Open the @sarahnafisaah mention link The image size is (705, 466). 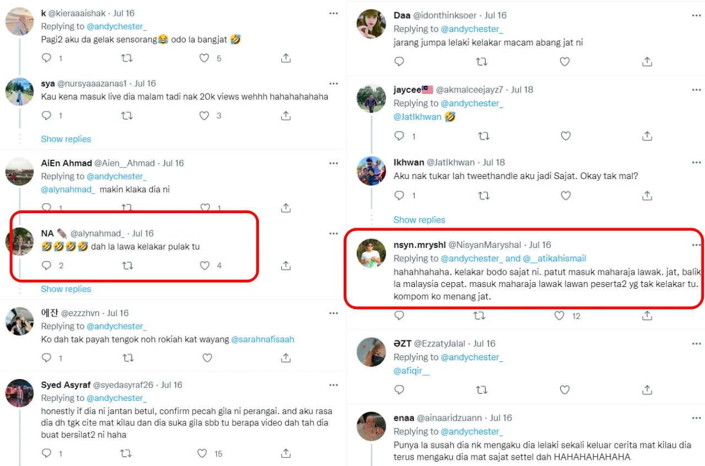(x=263, y=339)
